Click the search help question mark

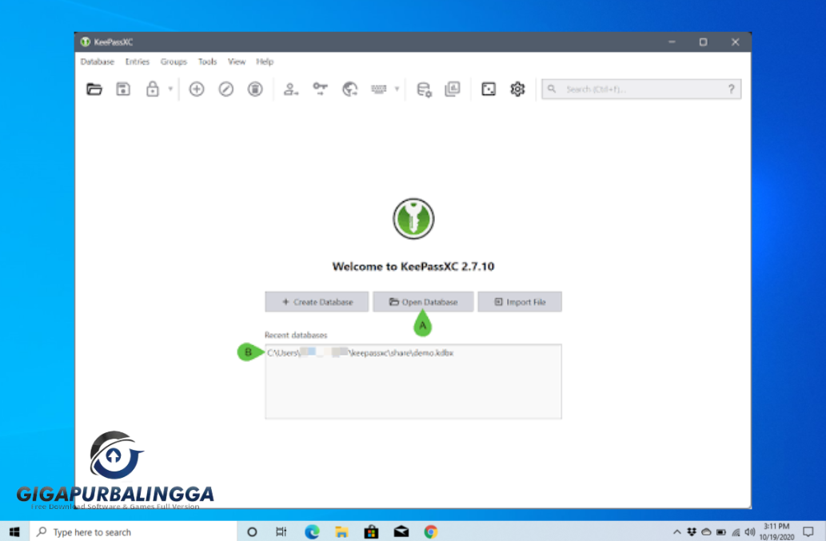pos(731,89)
